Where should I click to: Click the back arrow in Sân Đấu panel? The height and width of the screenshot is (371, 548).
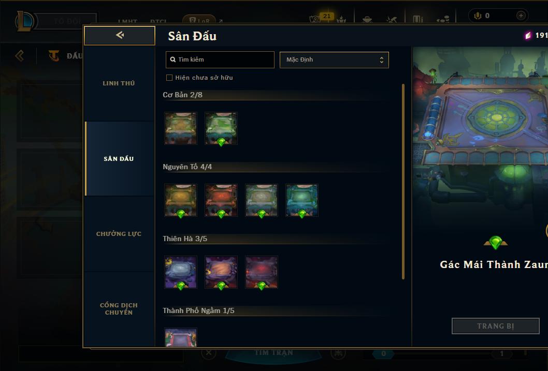click(x=120, y=35)
